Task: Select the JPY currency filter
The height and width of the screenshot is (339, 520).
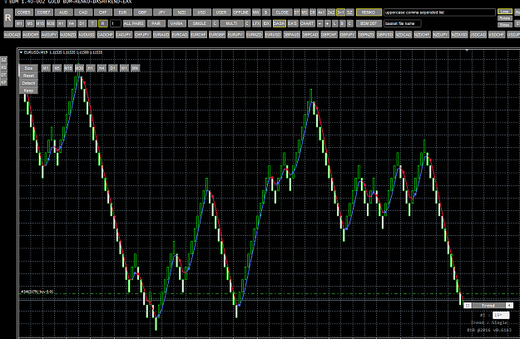Action: point(162,12)
